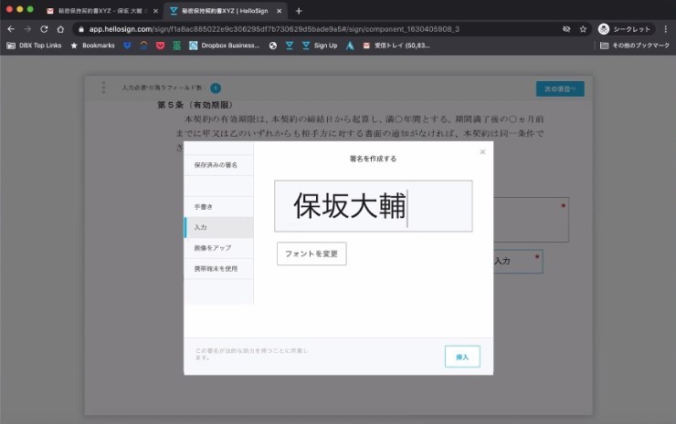676x424 pixels.
Task: Open 保存済みの署名 saved signatures
Action: tap(218, 165)
